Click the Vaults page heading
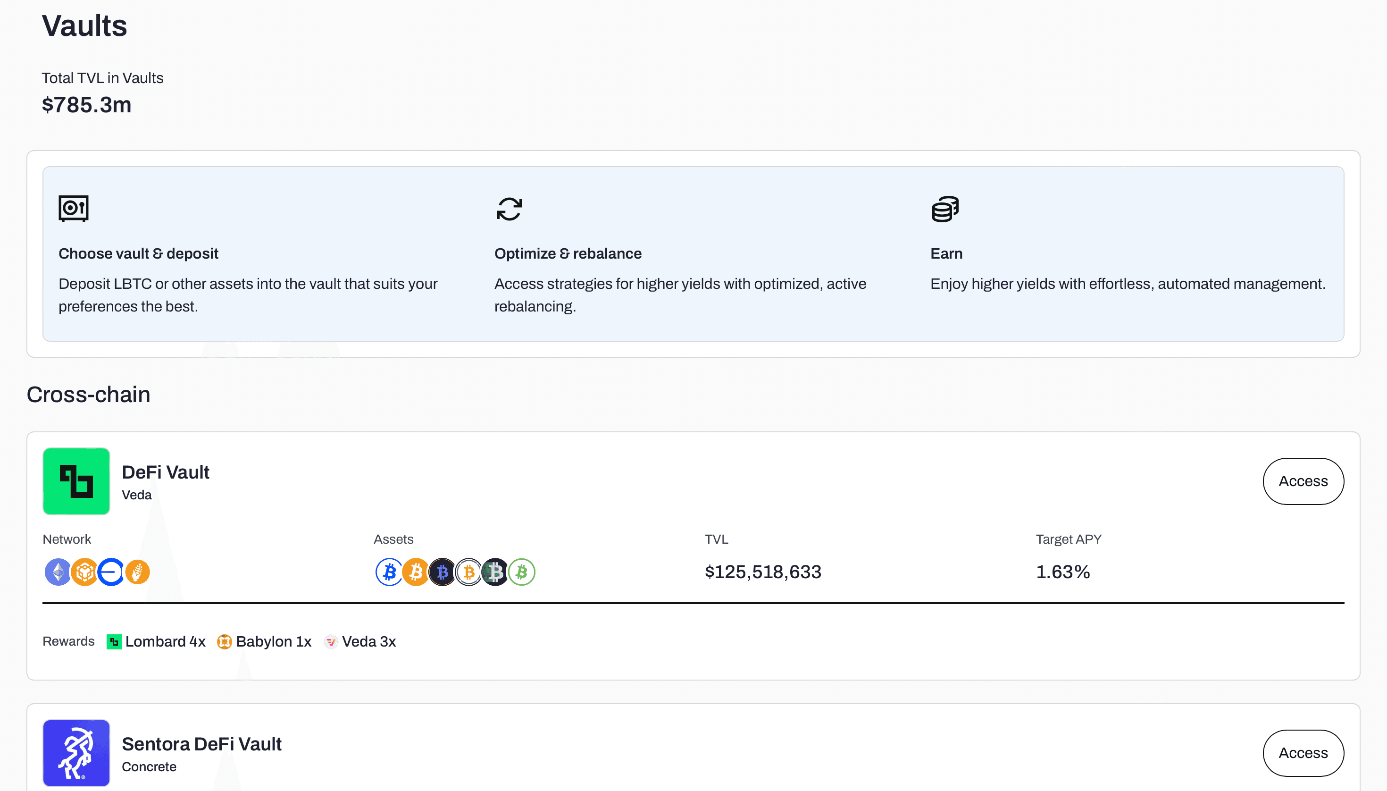This screenshot has height=791, width=1387. click(x=84, y=25)
